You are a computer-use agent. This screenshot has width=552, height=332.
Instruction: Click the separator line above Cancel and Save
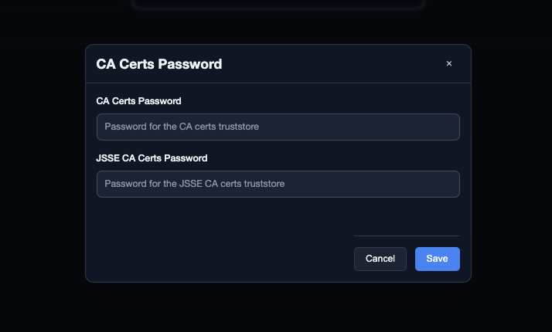[407, 235]
